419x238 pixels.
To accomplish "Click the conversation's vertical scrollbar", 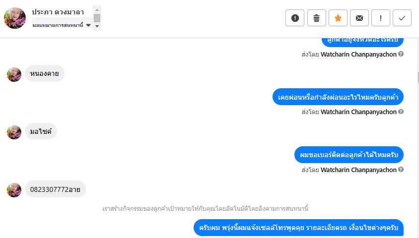I will click(418, 77).
